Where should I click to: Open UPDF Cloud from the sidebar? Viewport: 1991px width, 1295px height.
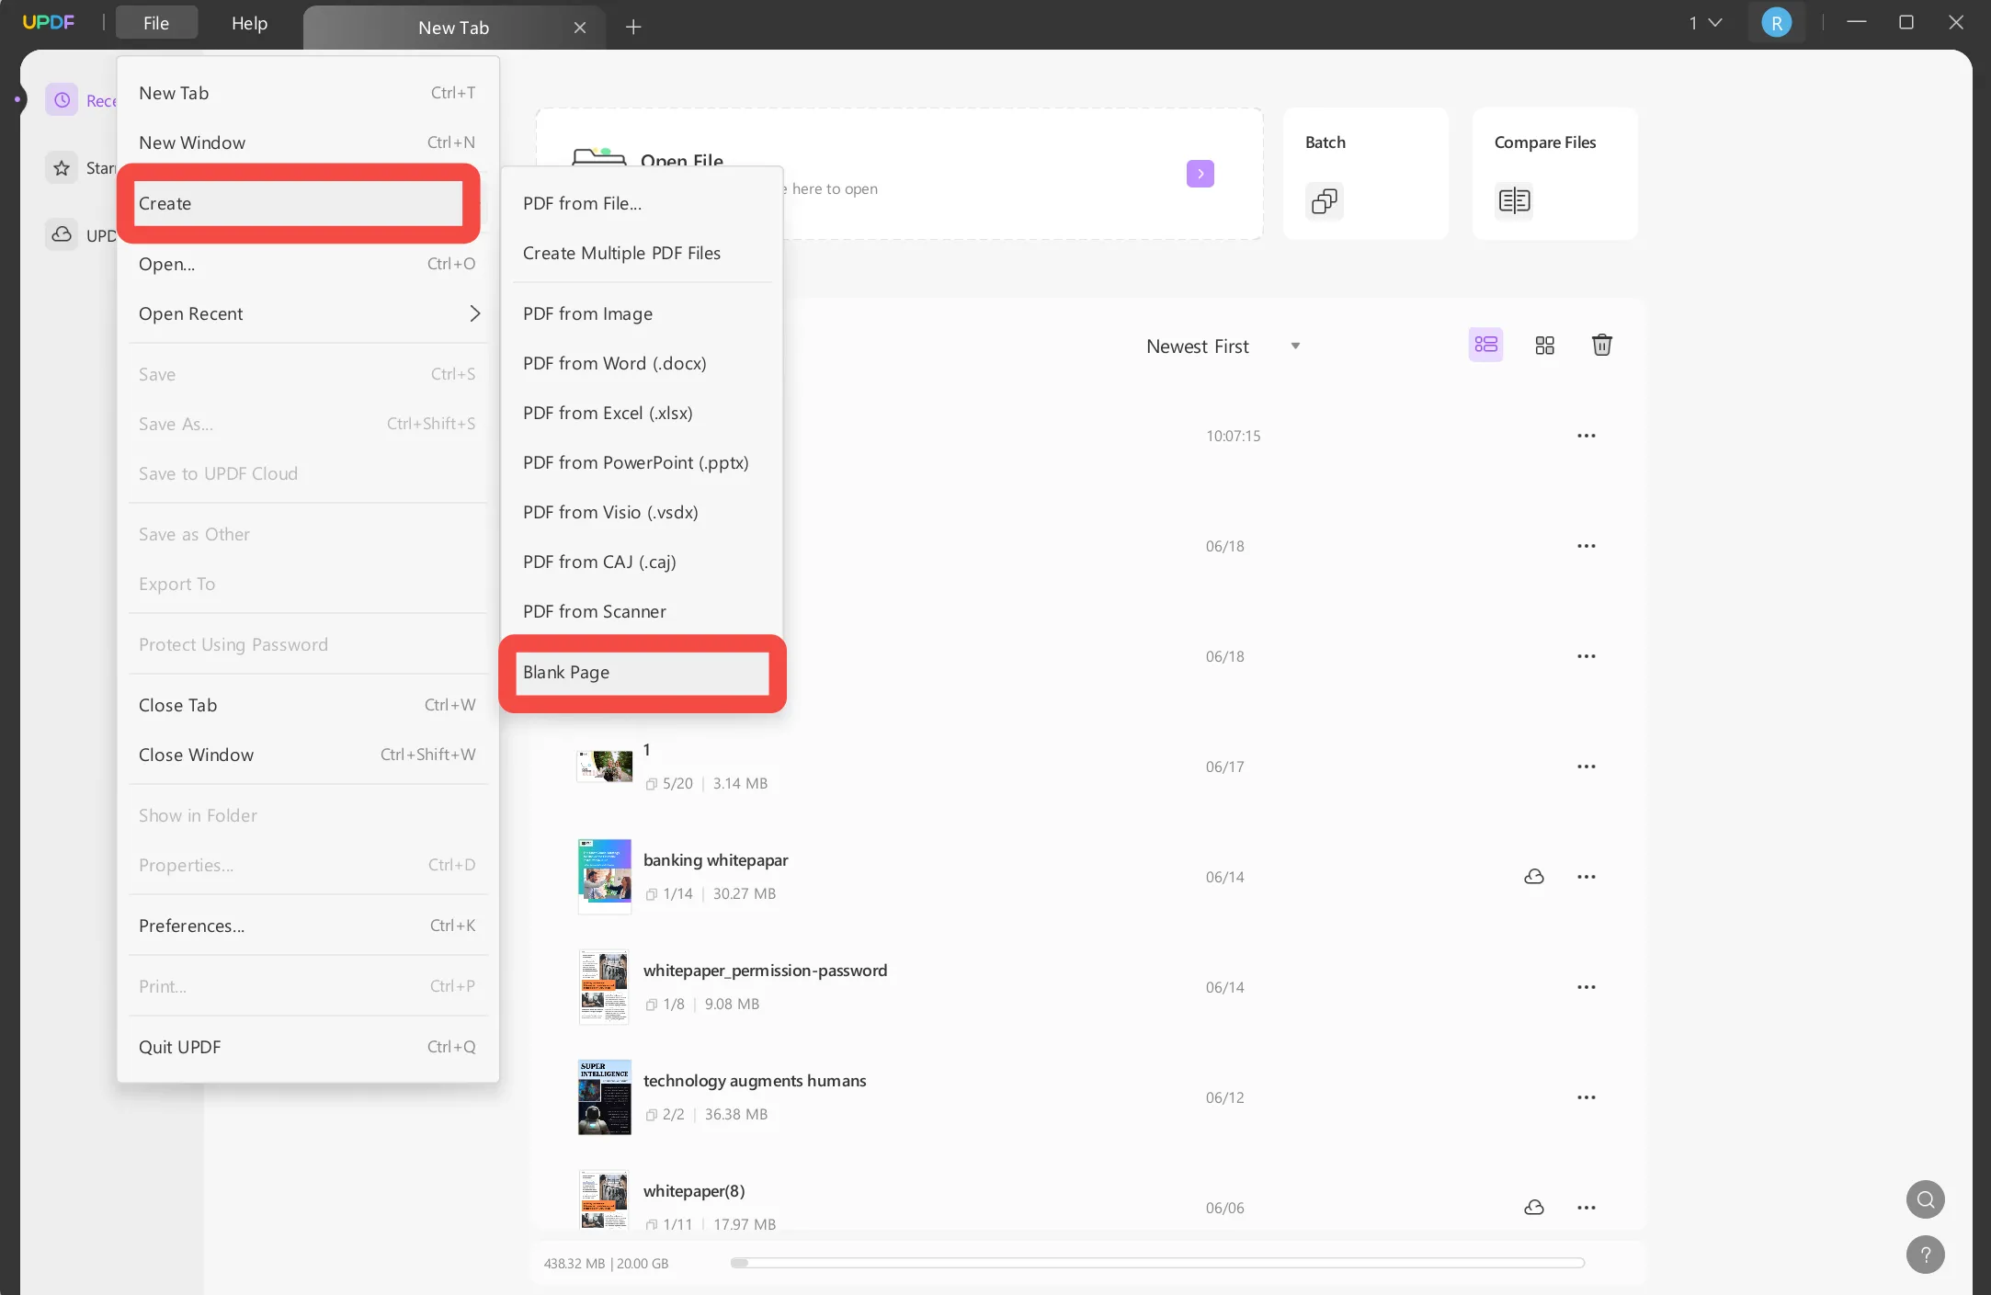(x=61, y=235)
